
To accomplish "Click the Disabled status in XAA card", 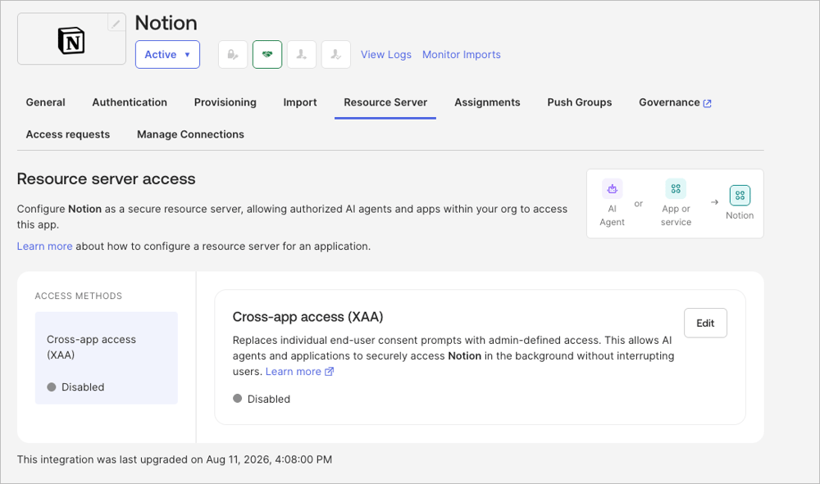I will [x=262, y=399].
